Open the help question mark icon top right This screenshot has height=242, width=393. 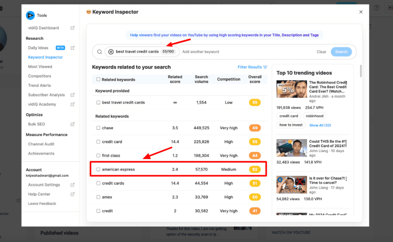(x=376, y=8)
